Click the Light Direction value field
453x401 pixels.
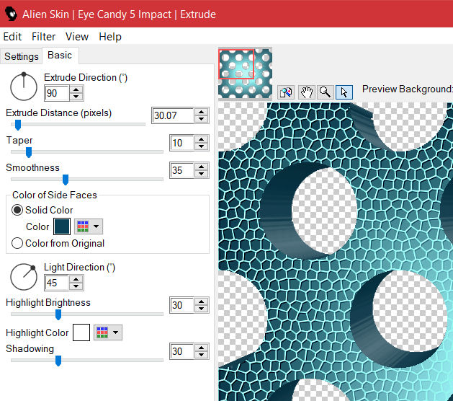pyautogui.click(x=57, y=283)
